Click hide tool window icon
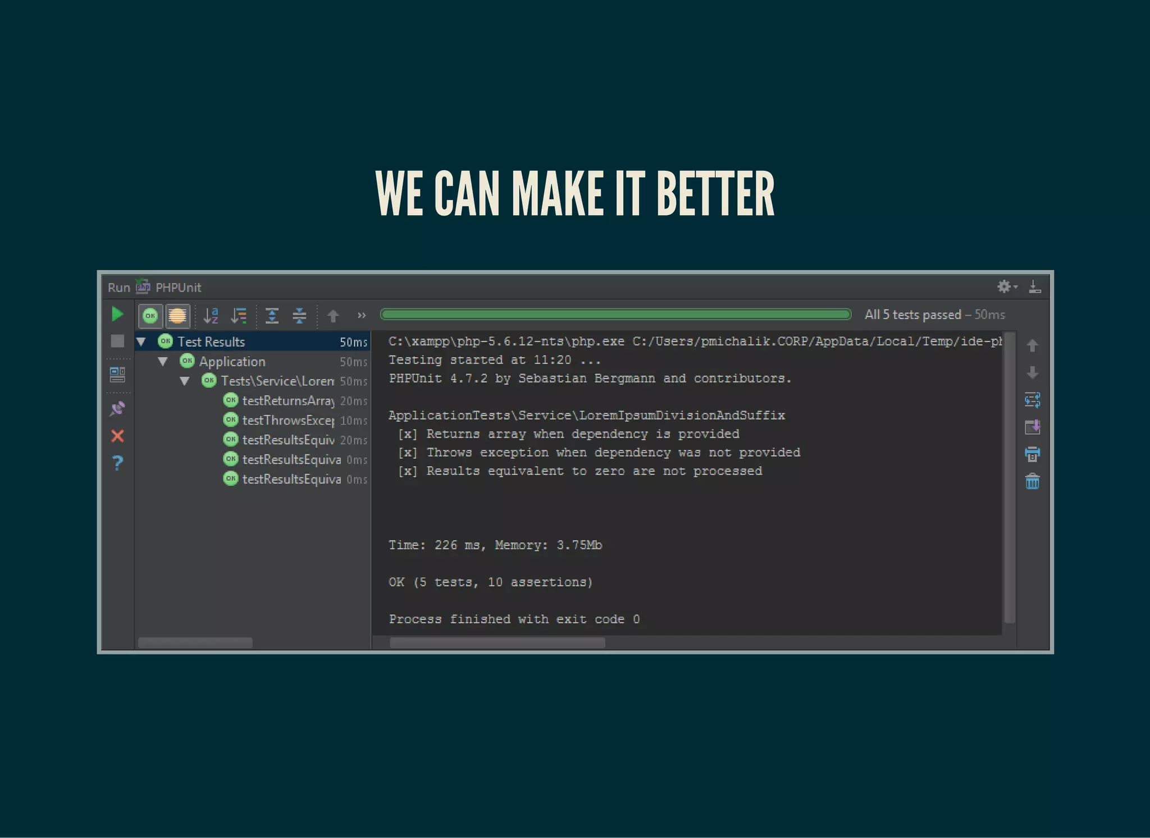1150x838 pixels. (1035, 287)
